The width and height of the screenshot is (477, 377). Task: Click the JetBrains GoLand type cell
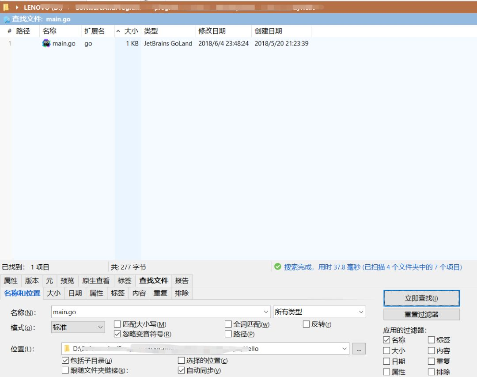coord(168,44)
